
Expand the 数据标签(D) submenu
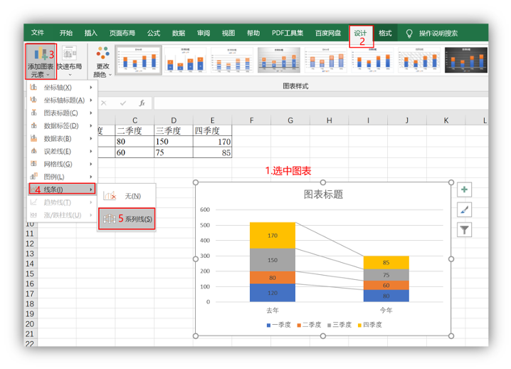pyautogui.click(x=62, y=125)
